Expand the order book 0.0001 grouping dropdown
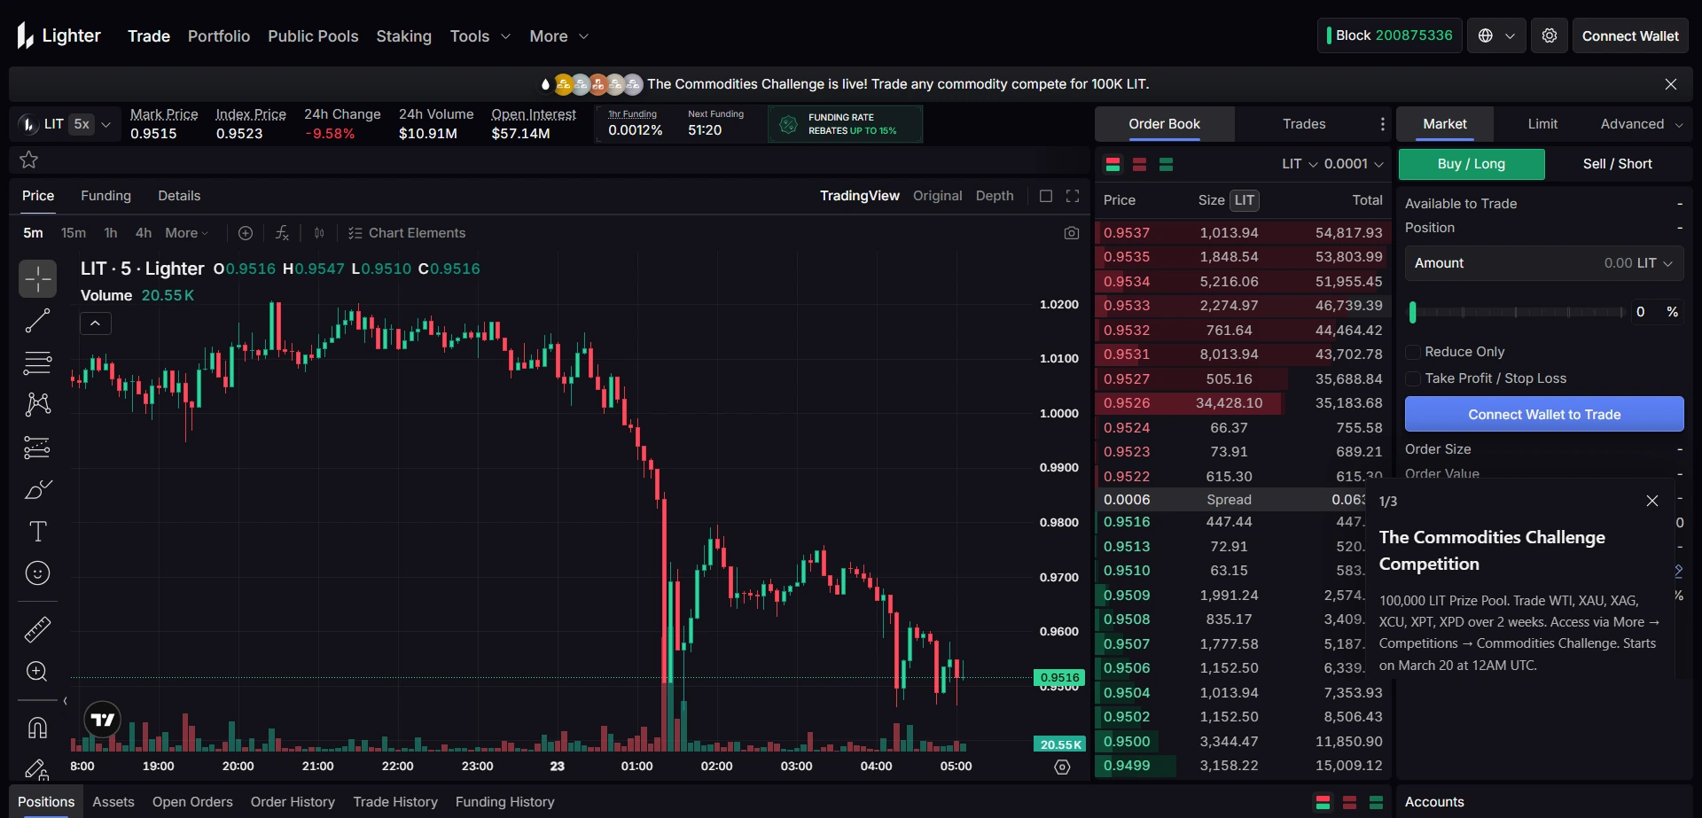Image resolution: width=1702 pixels, height=818 pixels. click(x=1353, y=164)
